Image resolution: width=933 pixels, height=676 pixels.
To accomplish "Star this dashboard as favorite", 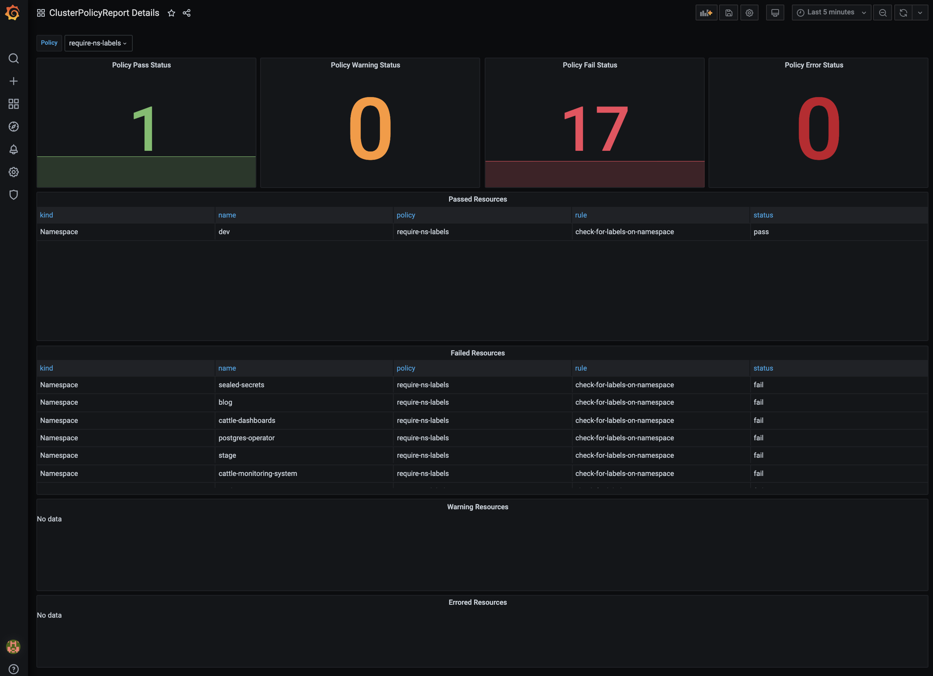I will point(171,13).
